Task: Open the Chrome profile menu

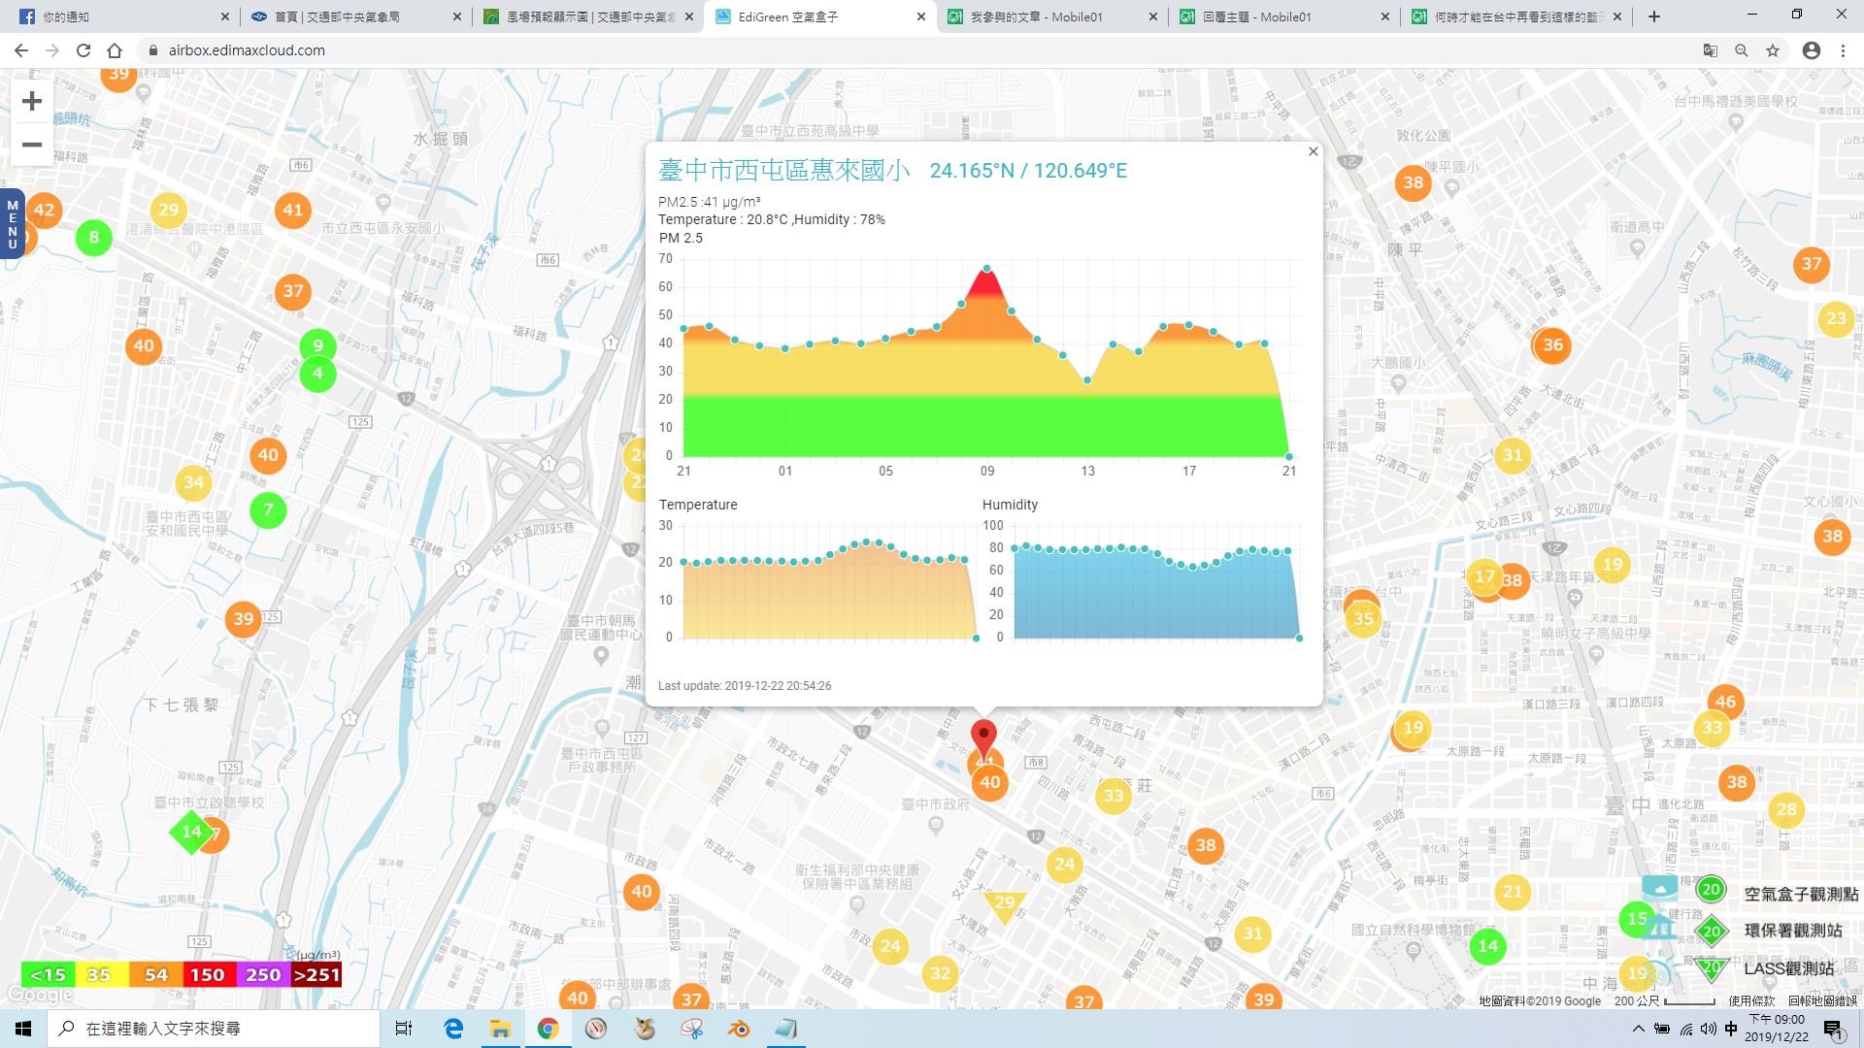Action: pyautogui.click(x=1812, y=50)
